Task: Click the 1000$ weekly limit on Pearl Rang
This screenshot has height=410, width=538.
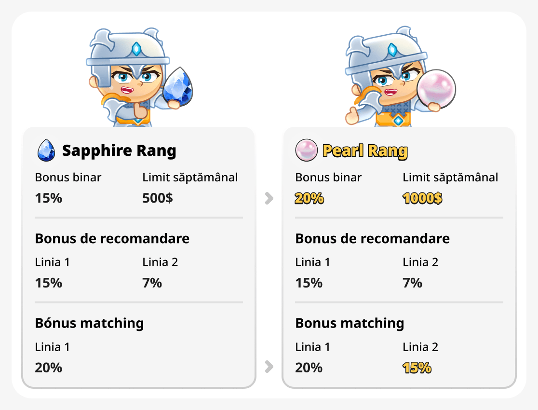Action: click(422, 198)
